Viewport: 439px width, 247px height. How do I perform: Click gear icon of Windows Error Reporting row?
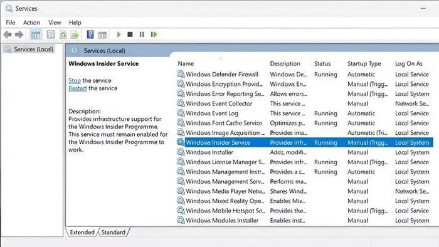coord(181,93)
